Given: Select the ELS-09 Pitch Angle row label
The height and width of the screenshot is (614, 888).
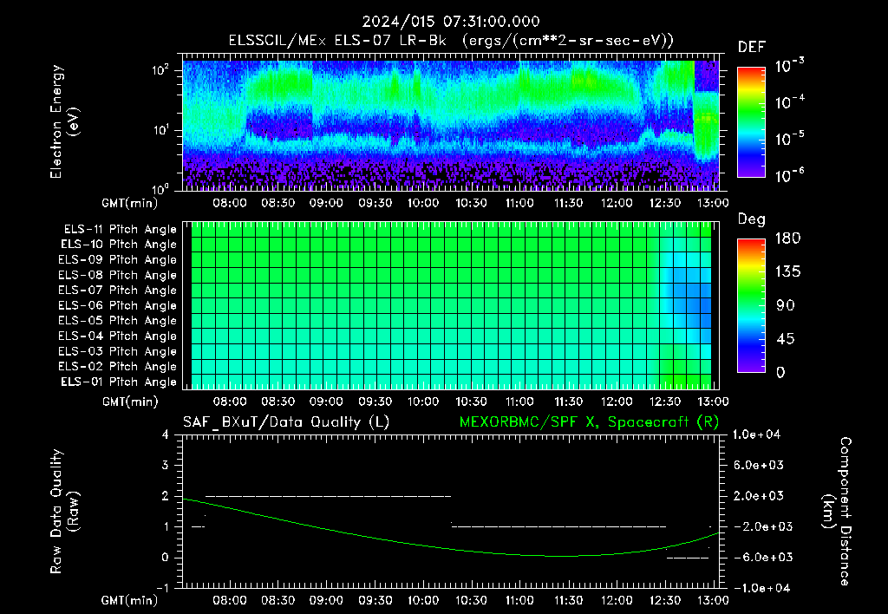Looking at the screenshot, I should pos(117,260).
